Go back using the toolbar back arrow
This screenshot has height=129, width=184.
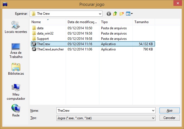109,14
